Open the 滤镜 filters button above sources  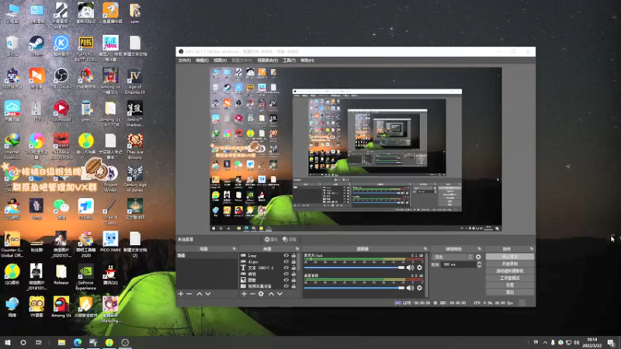pos(290,240)
